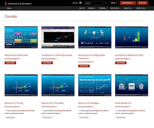Open external User Agreement icon under Options 101
The image size is (154, 128).
pyautogui.click(x=31, y=111)
